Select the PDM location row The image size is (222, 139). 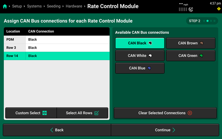click(57, 39)
